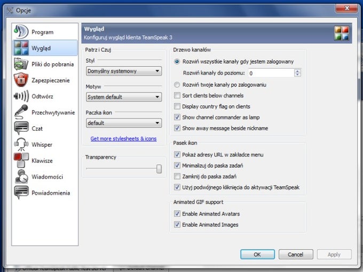Click the Pliki do pobrania folder icon
The height and width of the screenshot is (272, 363).
click(21, 64)
